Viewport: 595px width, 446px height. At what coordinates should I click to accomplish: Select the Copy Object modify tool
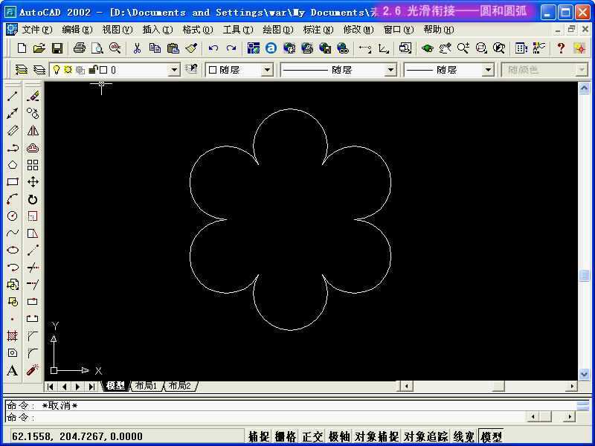coord(33,113)
